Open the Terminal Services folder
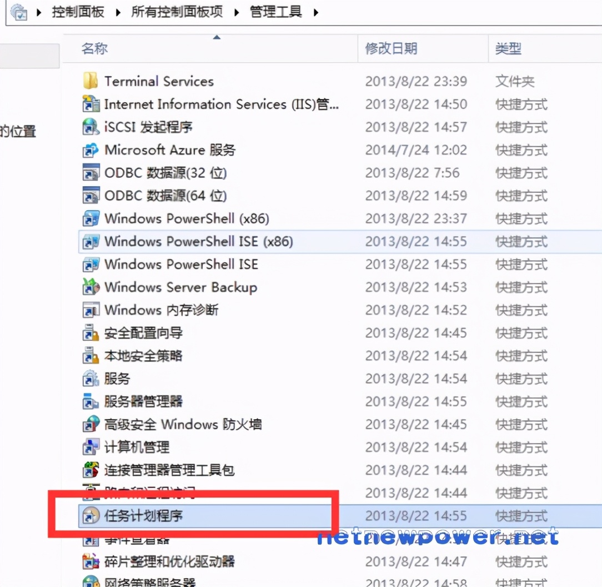The width and height of the screenshot is (602, 587). 159,81
